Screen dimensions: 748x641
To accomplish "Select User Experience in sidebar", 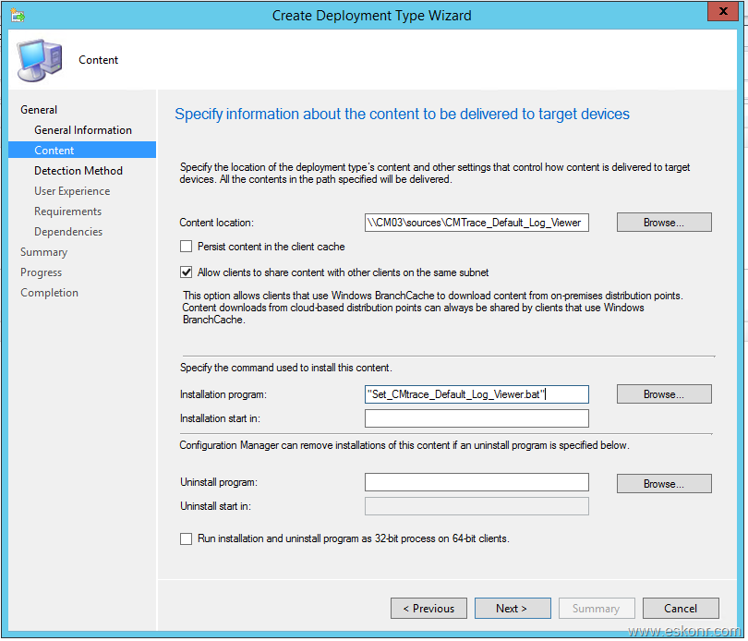I will coord(72,191).
